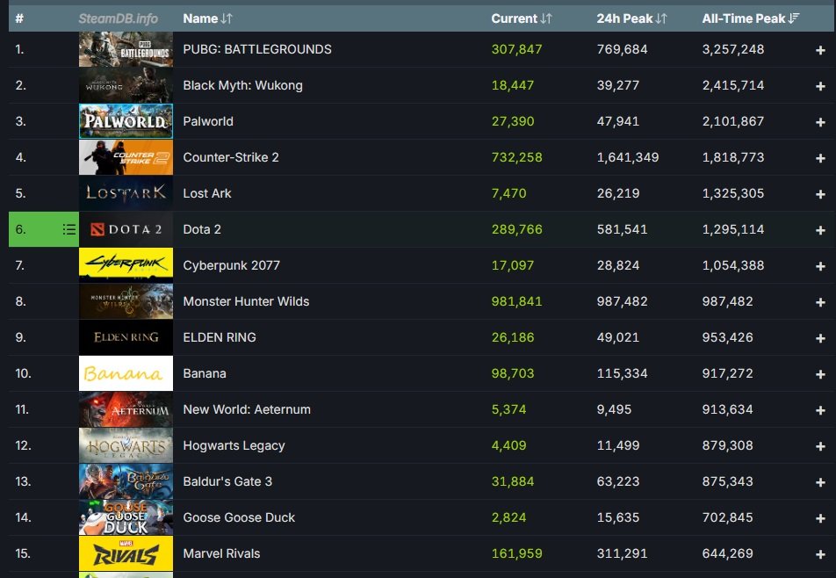Expand the Palworld row plus icon

pos(820,122)
